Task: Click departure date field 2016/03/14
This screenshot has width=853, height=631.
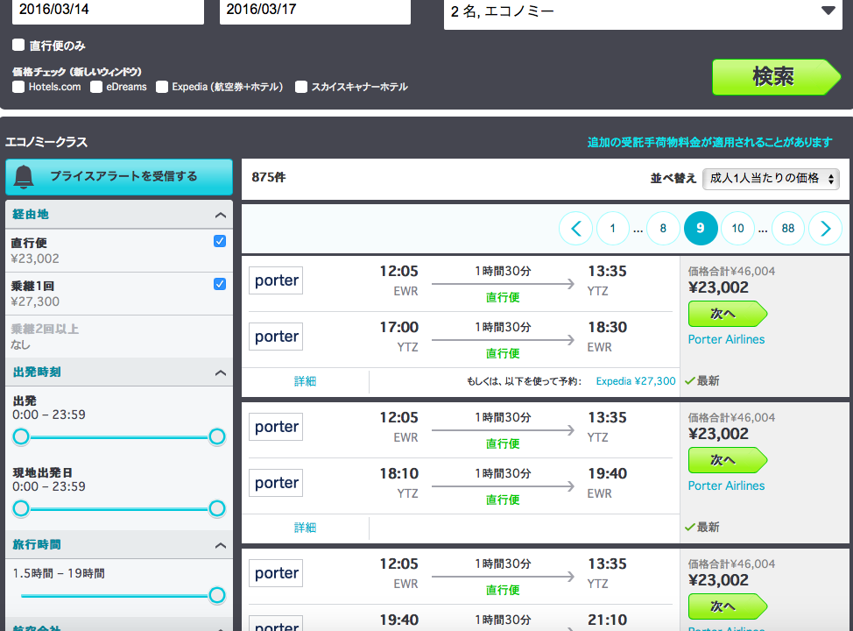Action: (109, 11)
